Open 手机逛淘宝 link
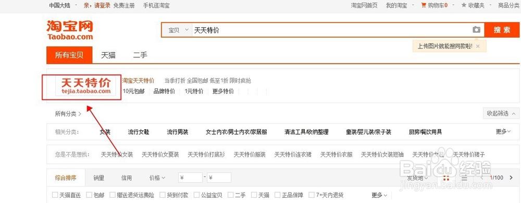 156,5
